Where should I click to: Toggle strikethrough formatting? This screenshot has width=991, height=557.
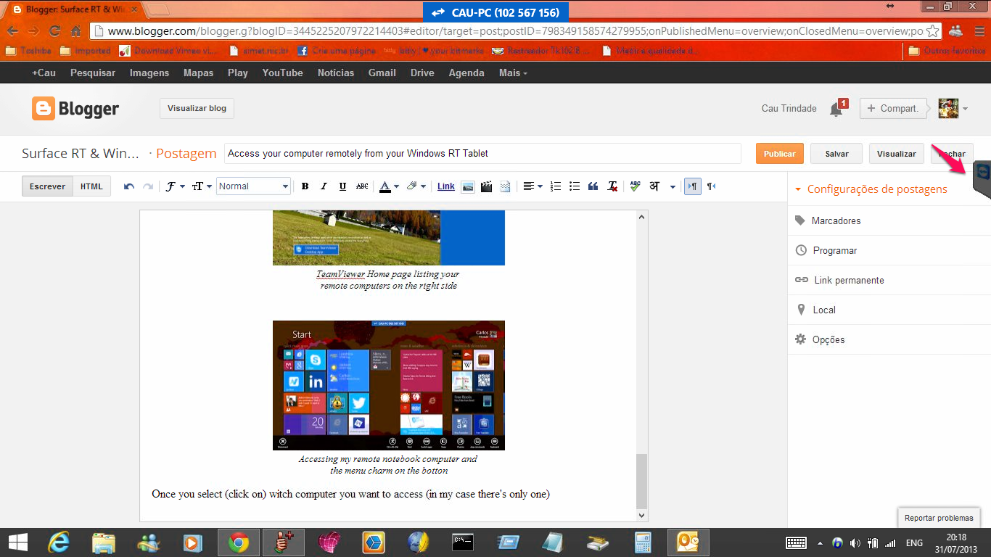(x=362, y=186)
